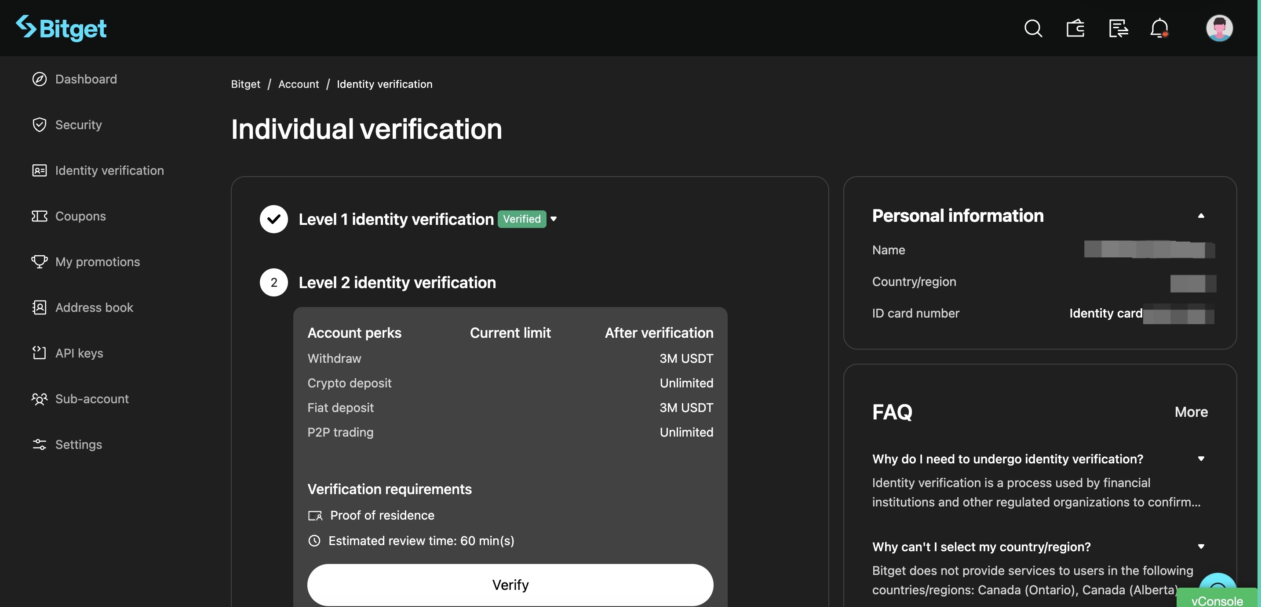Click the Sub-account sidebar toggle

(x=91, y=398)
